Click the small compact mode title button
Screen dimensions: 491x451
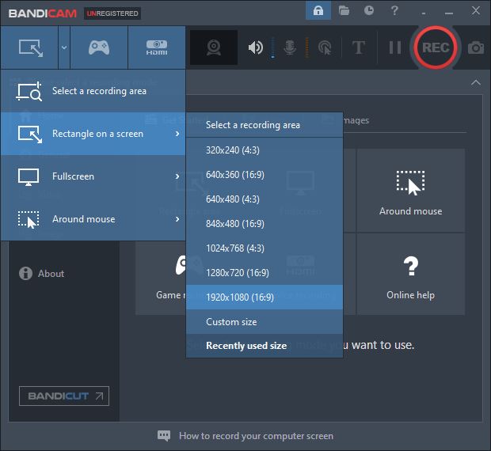coord(424,13)
